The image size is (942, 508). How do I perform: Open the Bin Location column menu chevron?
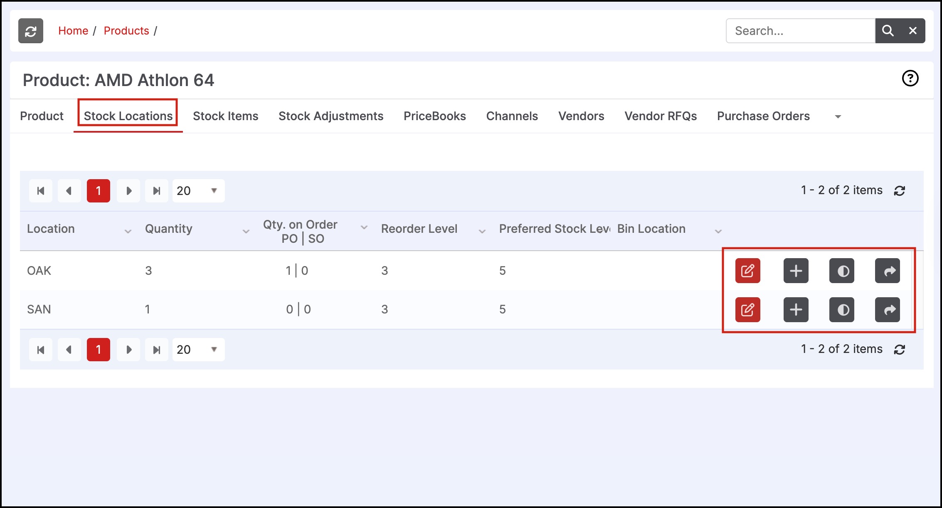(718, 231)
